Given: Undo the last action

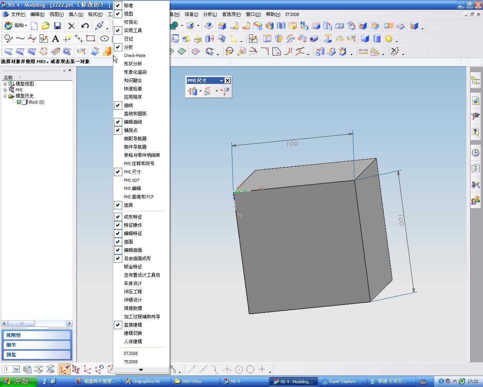Looking at the screenshot, I should coord(85,26).
